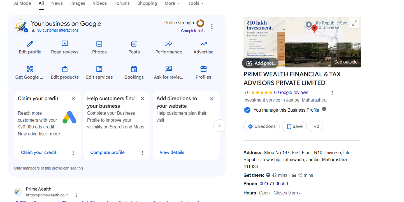The width and height of the screenshot is (404, 202).
Task: Show next suggestion cards with chevron arrow
Action: tap(220, 126)
